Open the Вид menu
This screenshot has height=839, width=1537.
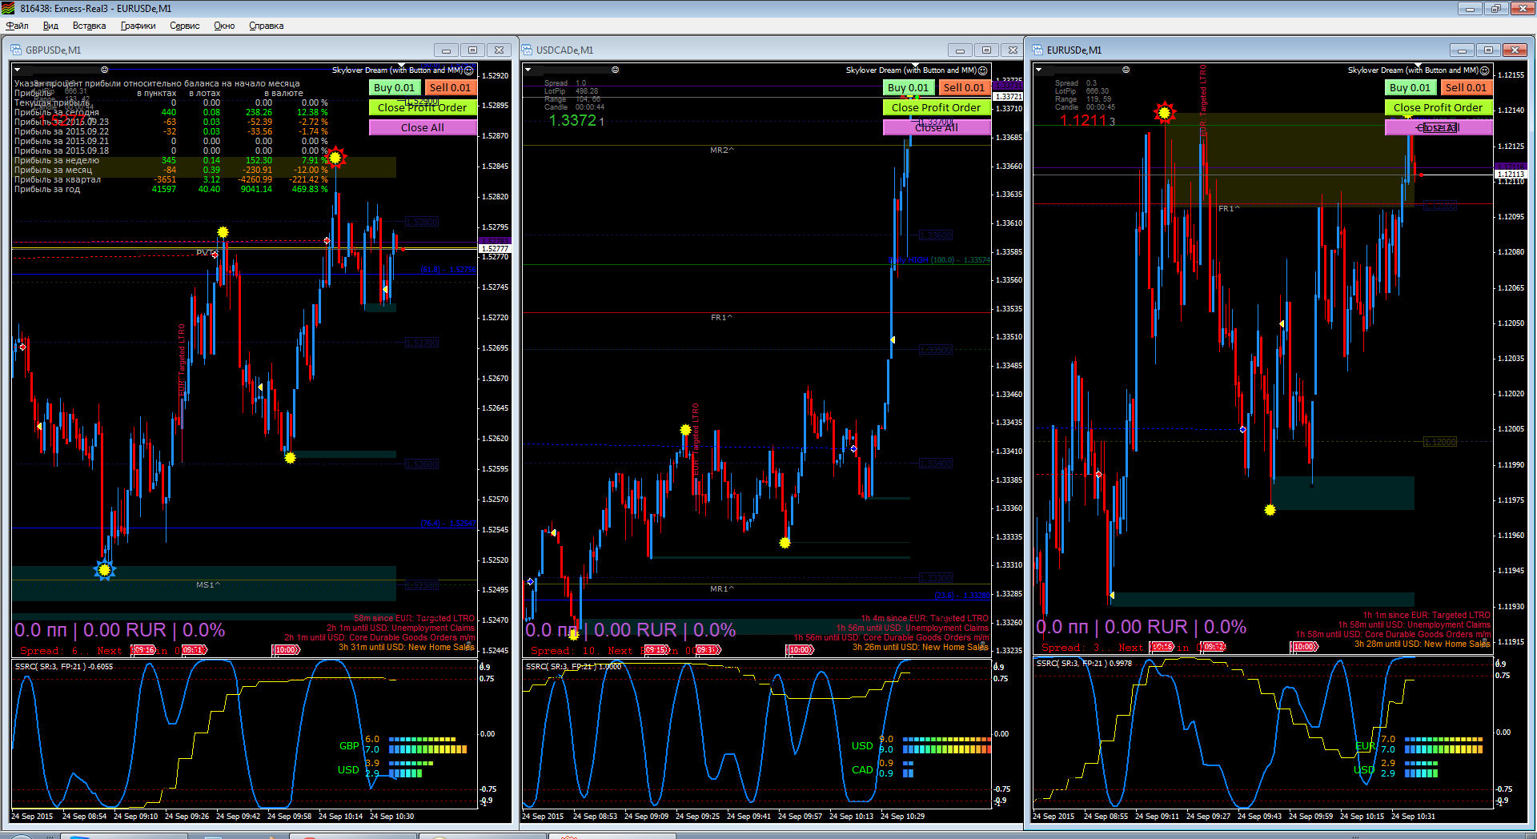(x=50, y=26)
